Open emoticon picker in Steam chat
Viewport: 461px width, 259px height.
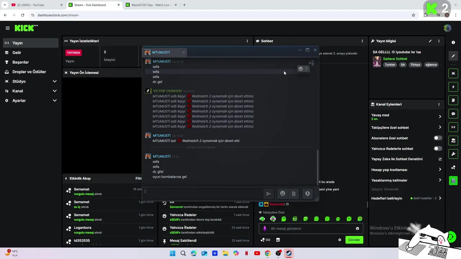click(x=283, y=194)
